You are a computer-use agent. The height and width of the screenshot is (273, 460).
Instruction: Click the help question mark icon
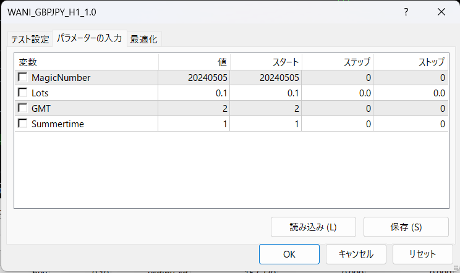[406, 12]
